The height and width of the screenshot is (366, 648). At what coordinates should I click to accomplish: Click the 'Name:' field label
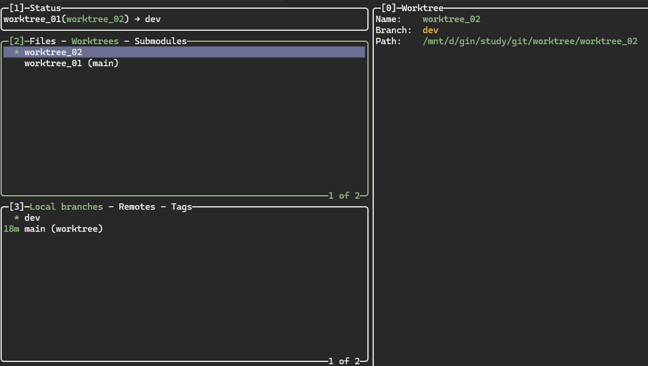tap(388, 19)
